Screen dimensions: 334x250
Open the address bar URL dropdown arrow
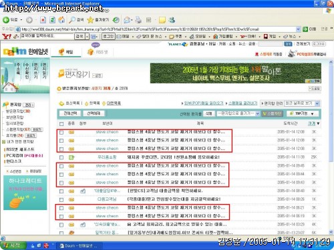coord(298,29)
